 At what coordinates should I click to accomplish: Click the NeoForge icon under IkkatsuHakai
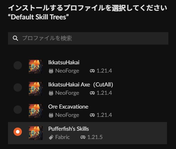[x=51, y=71]
